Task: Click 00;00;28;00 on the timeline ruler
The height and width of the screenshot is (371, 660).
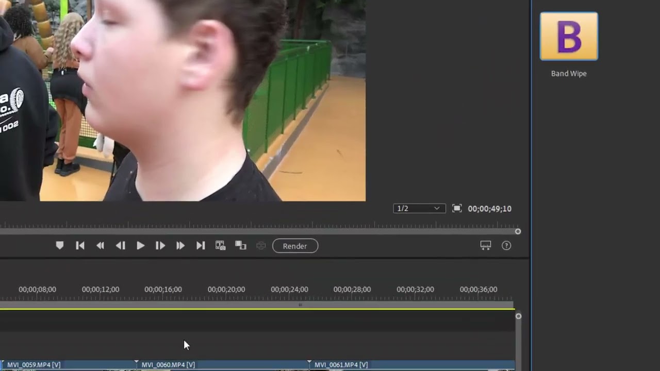Action: point(352,290)
